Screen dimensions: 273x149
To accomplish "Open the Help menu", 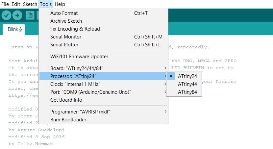I will click(60, 4).
